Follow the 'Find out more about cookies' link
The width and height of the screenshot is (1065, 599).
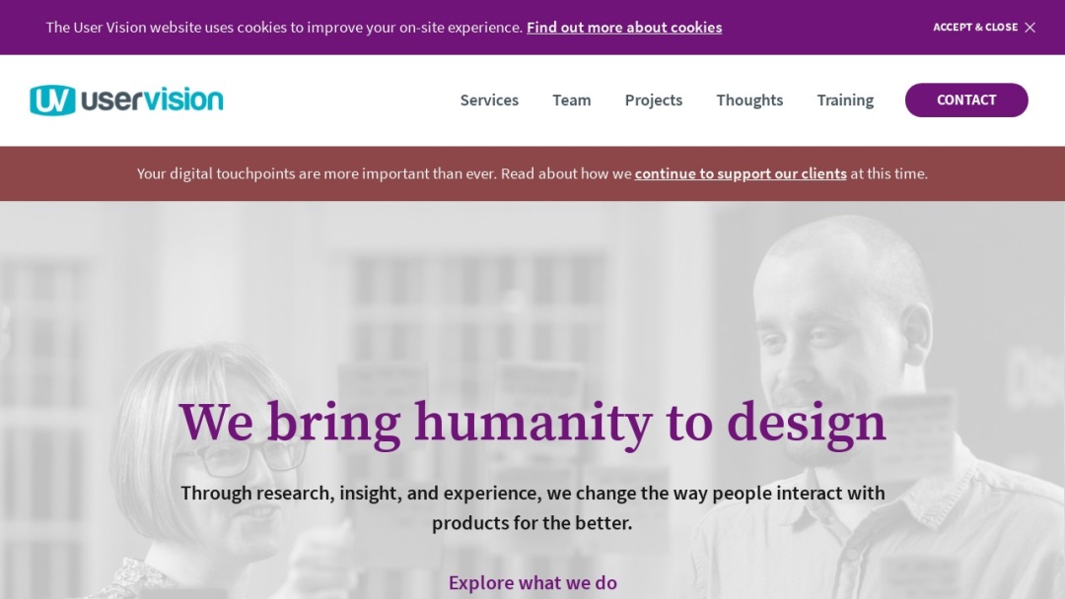click(x=623, y=27)
